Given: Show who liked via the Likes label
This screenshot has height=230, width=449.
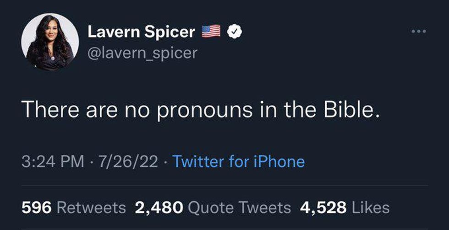Looking at the screenshot, I should (370, 208).
